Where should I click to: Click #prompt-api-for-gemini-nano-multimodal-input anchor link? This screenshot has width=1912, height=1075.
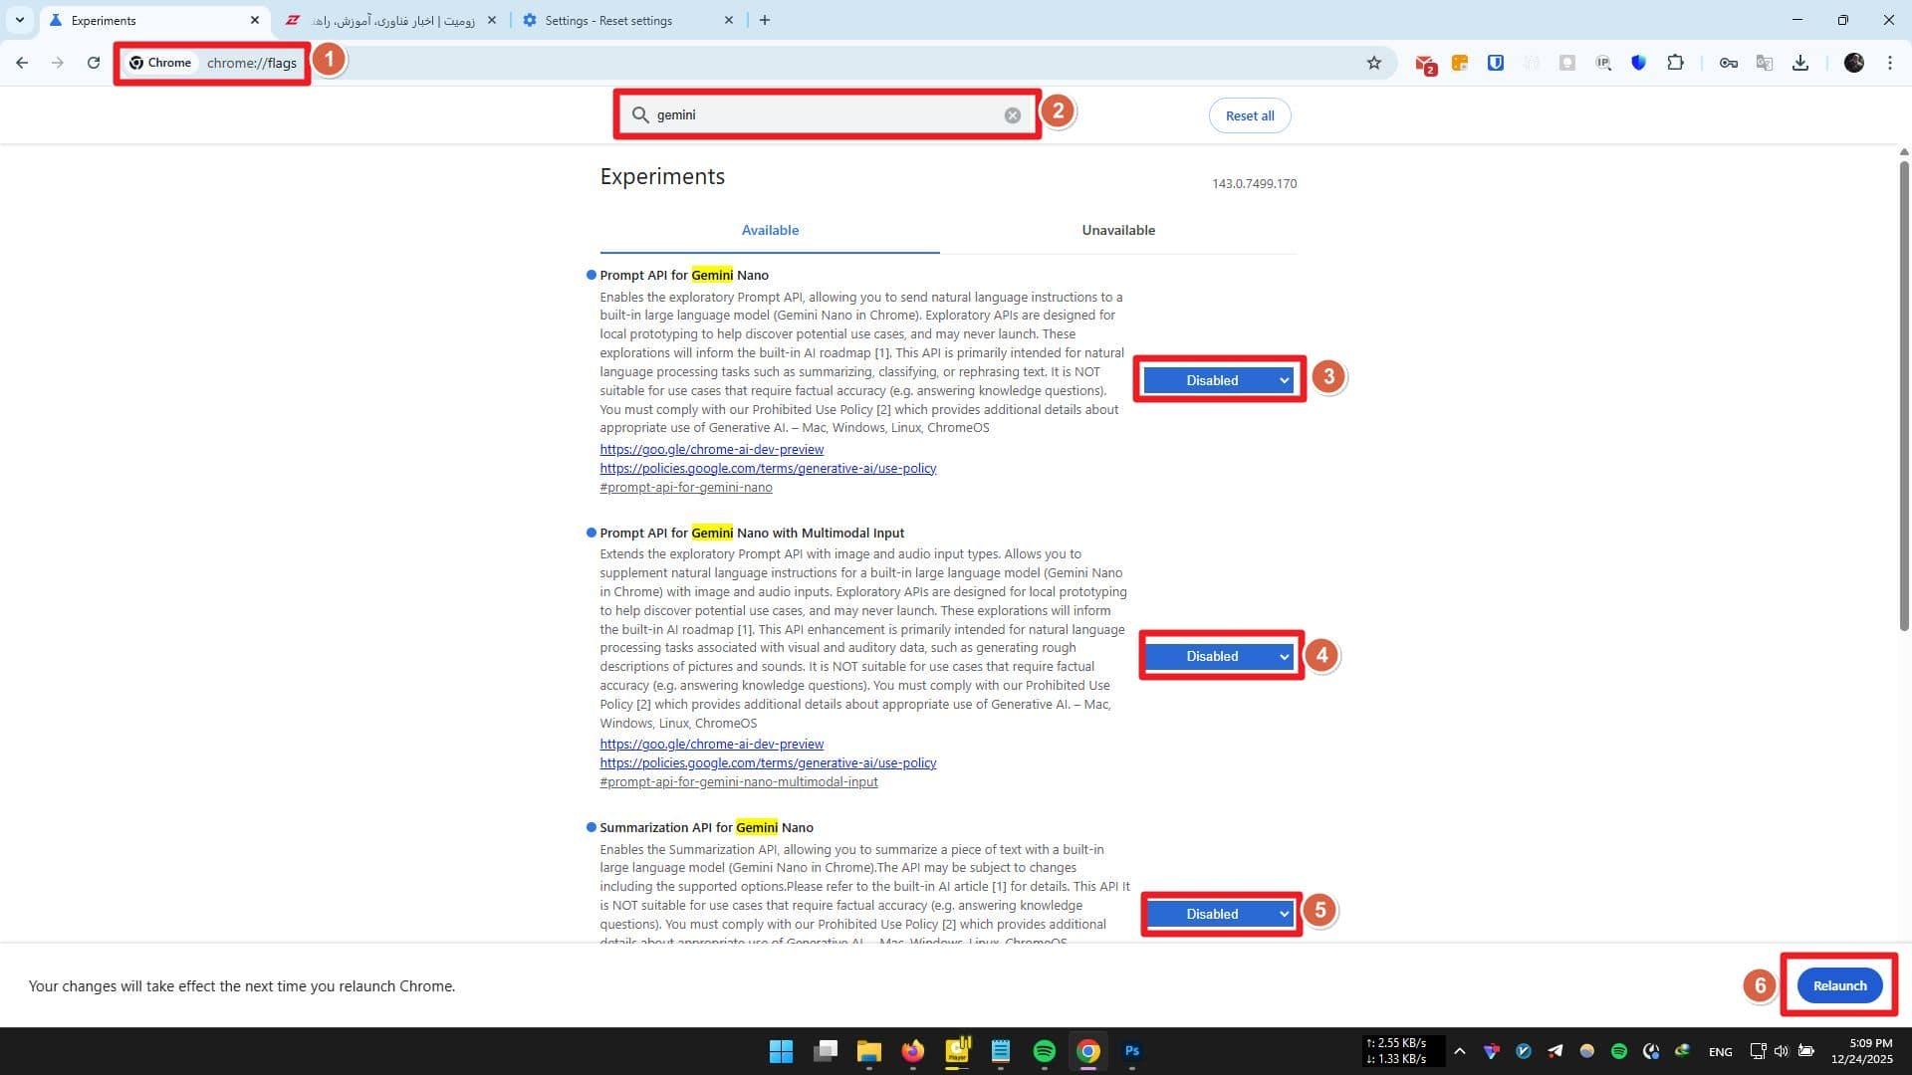click(739, 781)
